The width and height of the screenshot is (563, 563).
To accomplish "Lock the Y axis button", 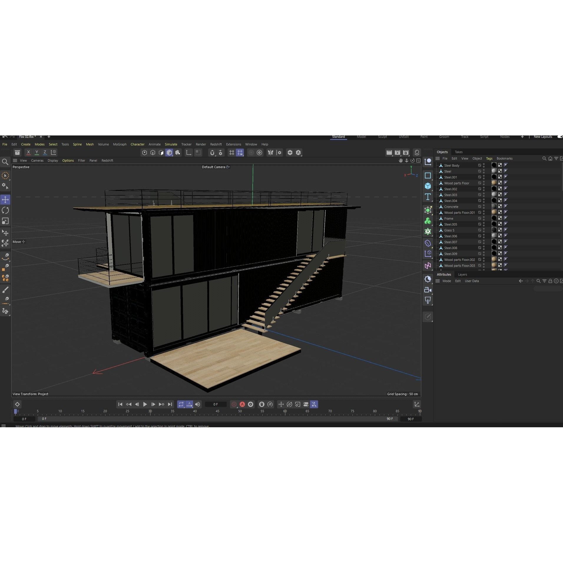I will click(x=37, y=152).
